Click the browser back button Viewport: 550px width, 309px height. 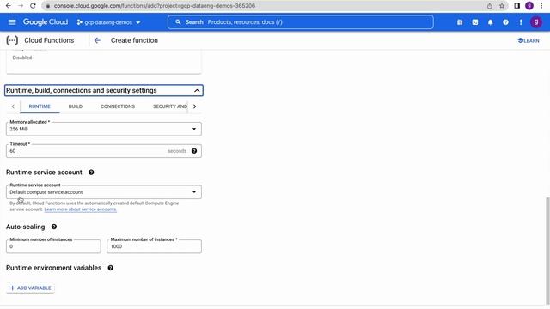pyautogui.click(x=9, y=6)
